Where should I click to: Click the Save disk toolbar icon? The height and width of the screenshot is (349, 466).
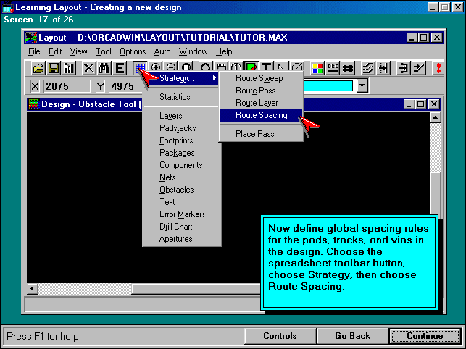[x=54, y=68]
